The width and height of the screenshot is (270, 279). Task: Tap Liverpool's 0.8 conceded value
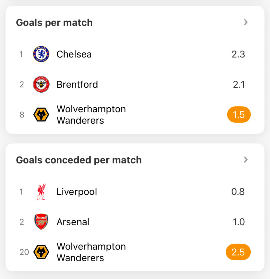coord(238,192)
